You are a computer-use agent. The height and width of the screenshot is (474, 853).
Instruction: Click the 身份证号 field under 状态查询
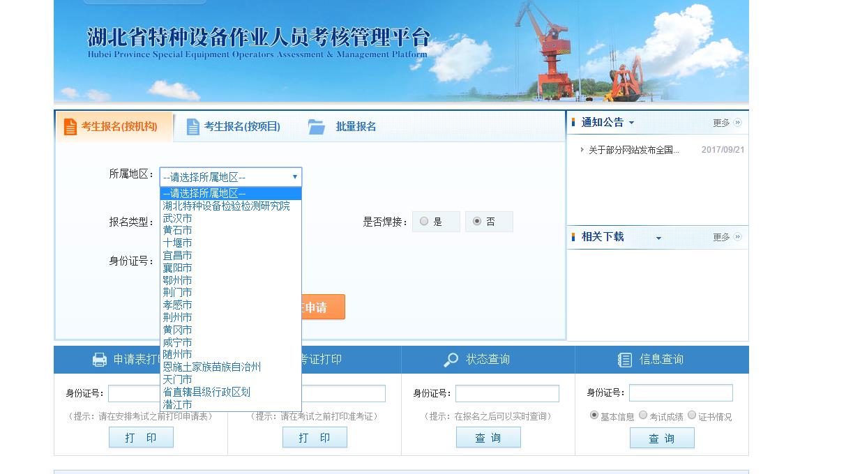pyautogui.click(x=507, y=393)
